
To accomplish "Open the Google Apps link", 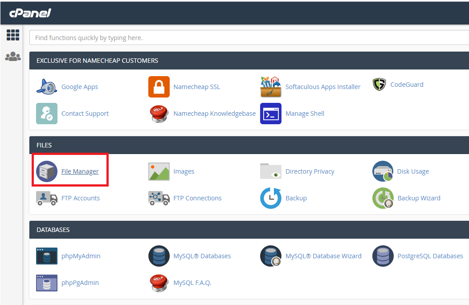I will pyautogui.click(x=80, y=87).
